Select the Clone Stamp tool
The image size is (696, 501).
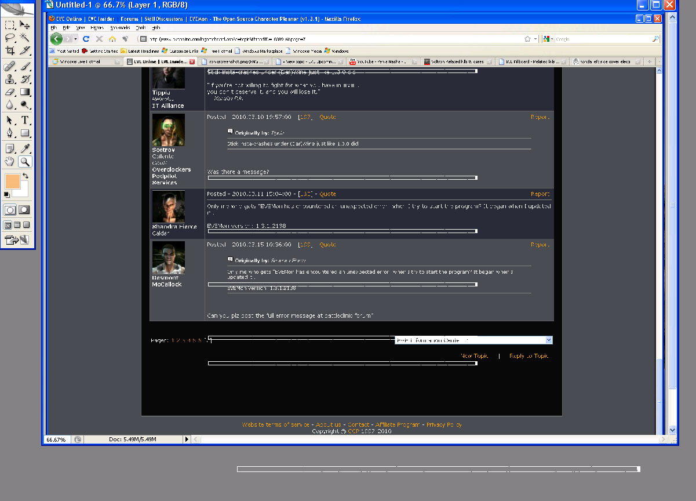10,79
